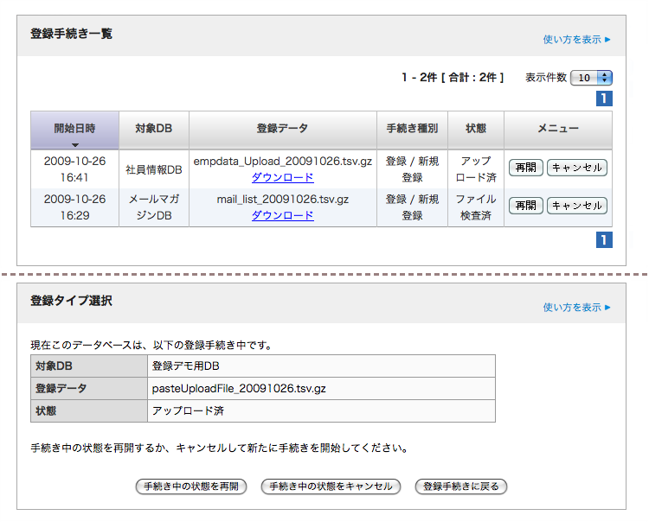This screenshot has width=649, height=528.
Task: Click page number 1 below the table
Action: point(604,240)
